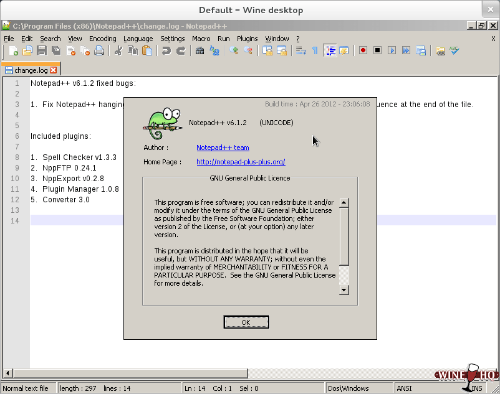Viewport: 500px width, 394px height.
Task: Click Synchronize Vertical Scrolling icon
Action: click(x=267, y=50)
